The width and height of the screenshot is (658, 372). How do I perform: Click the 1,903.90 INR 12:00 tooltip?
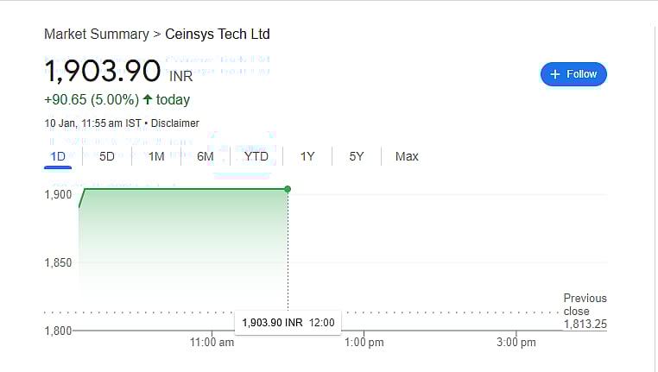pos(288,323)
